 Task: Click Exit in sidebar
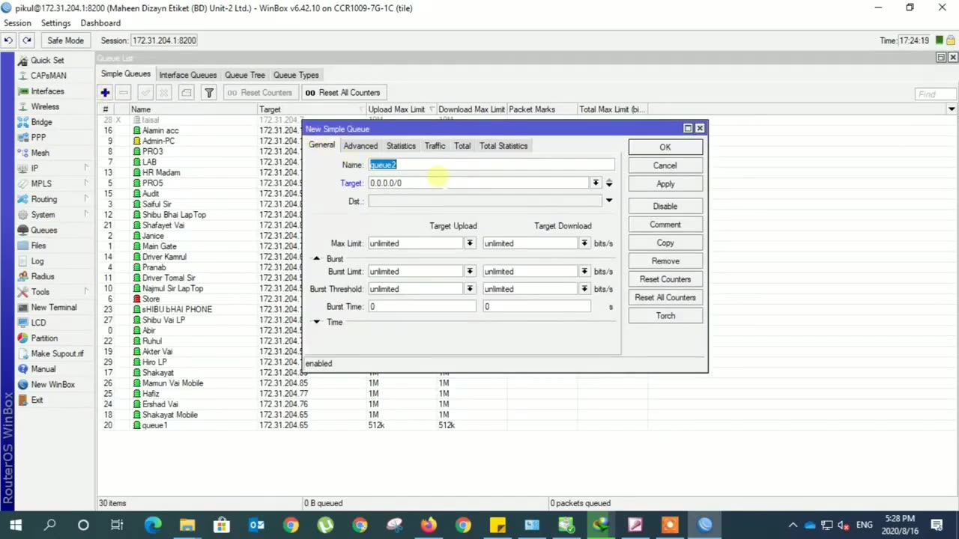click(x=37, y=400)
